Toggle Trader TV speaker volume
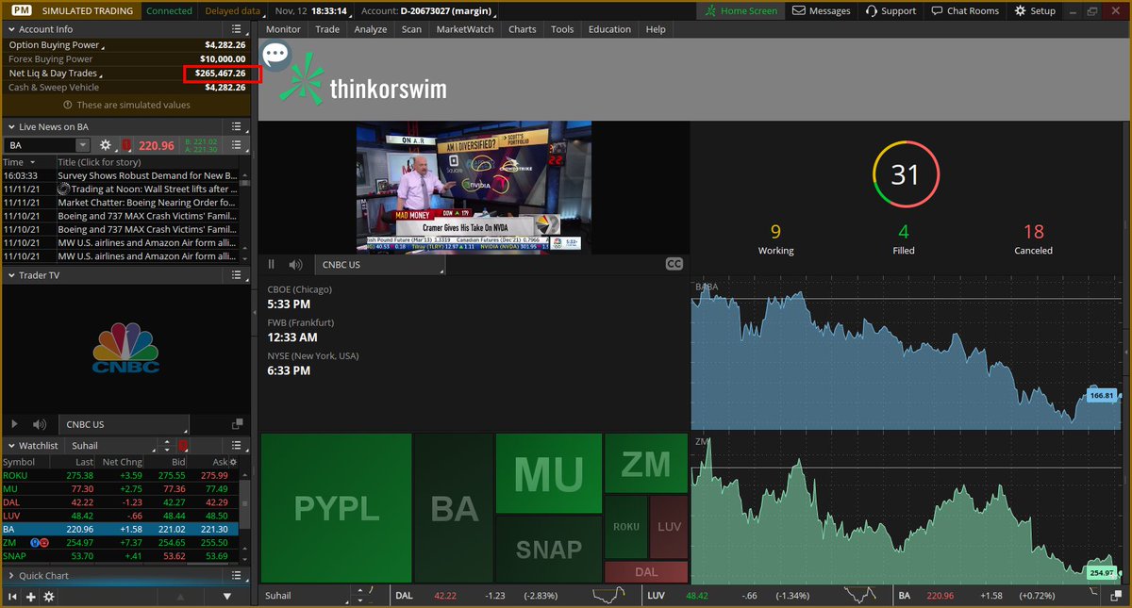The height and width of the screenshot is (608, 1132). (x=39, y=425)
